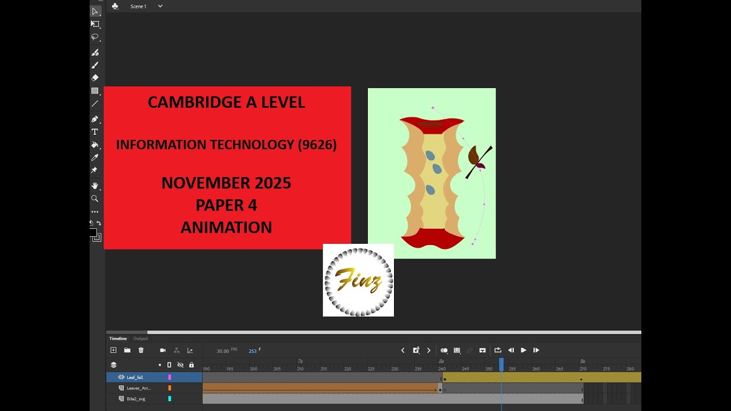Switch to the Timeline tab

118,339
